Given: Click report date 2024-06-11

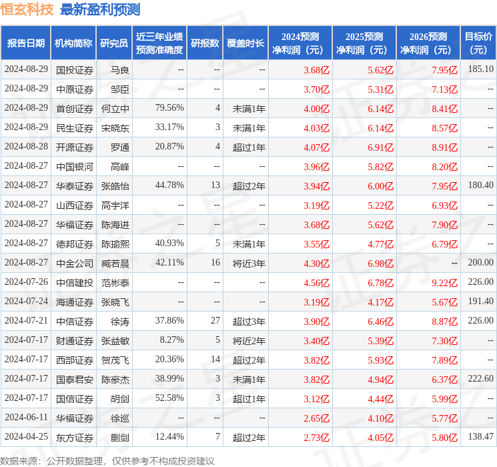Looking at the screenshot, I should [x=26, y=417].
